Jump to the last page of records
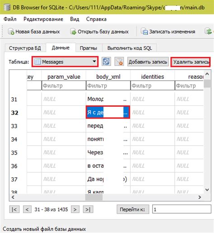 [x=88, y=209]
